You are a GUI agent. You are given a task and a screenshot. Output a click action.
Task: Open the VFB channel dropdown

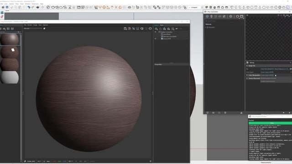pos(33,28)
